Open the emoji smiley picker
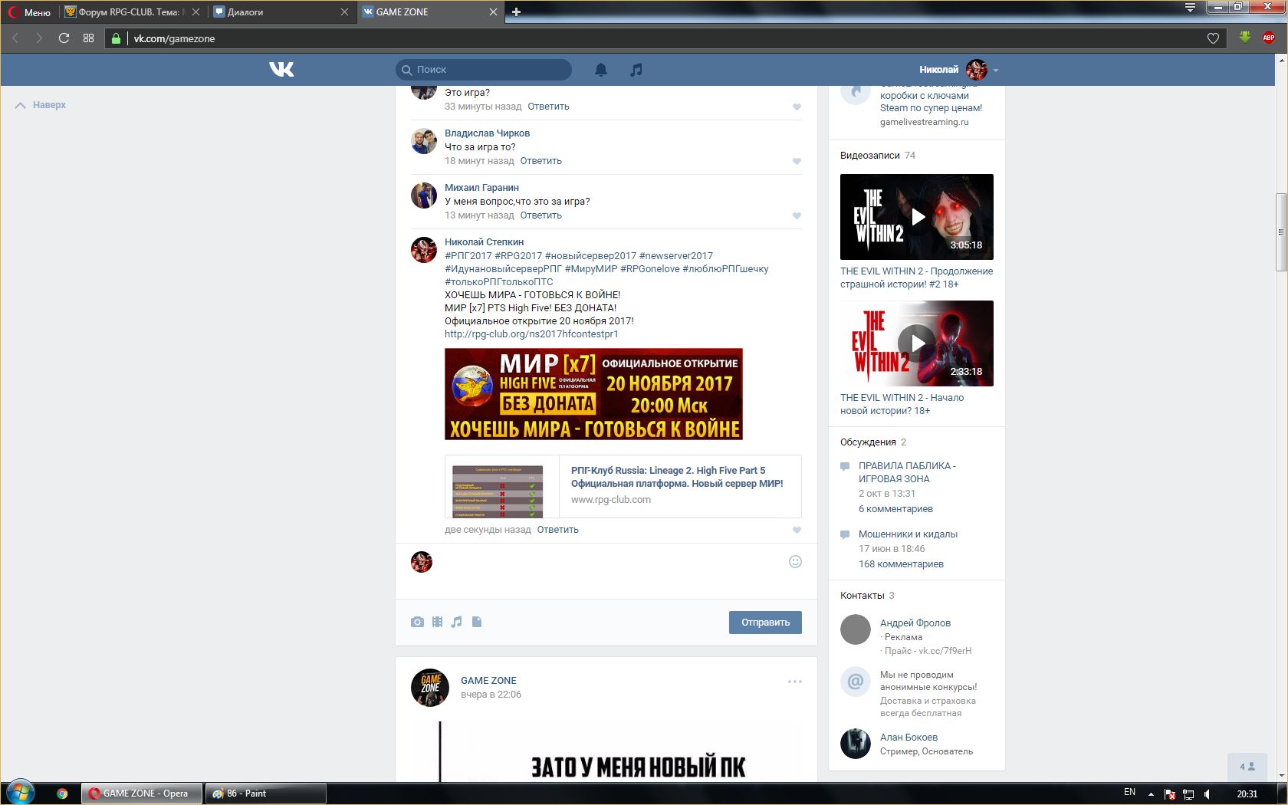This screenshot has width=1288, height=805. click(x=795, y=562)
